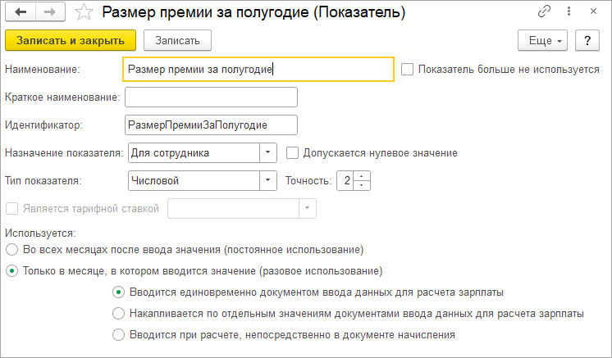Add form to favorites with star icon
Screen dimensions: 612x358
coord(84,12)
